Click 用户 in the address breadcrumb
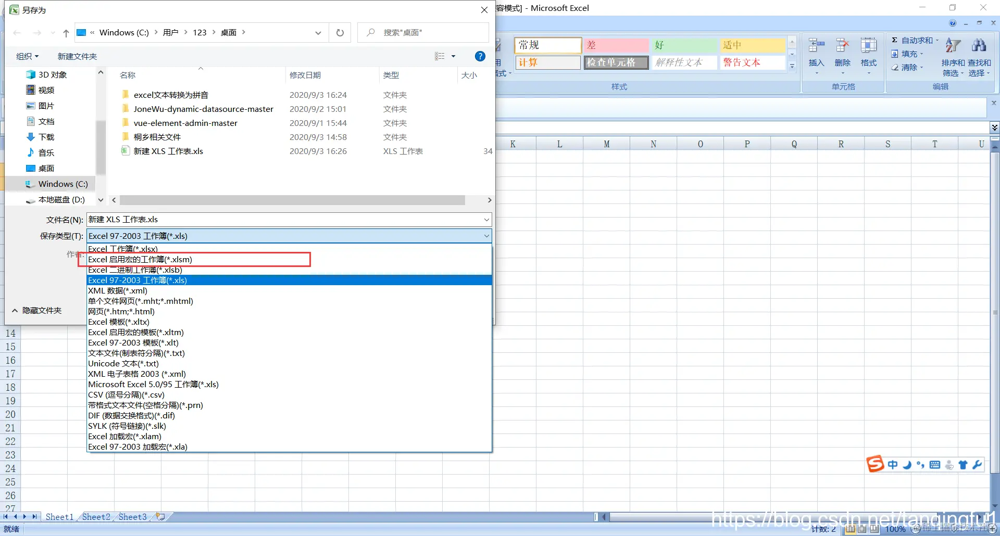The width and height of the screenshot is (1000, 536). tap(170, 33)
